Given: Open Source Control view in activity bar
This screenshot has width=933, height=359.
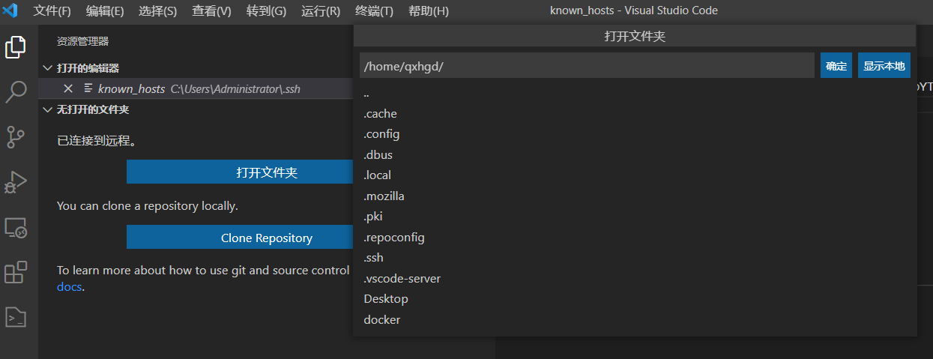Looking at the screenshot, I should pos(16,138).
